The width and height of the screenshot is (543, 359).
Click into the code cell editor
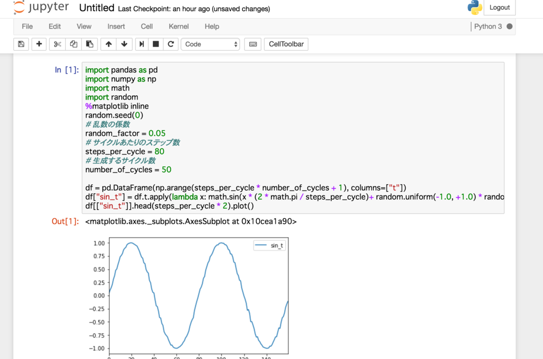click(293, 138)
